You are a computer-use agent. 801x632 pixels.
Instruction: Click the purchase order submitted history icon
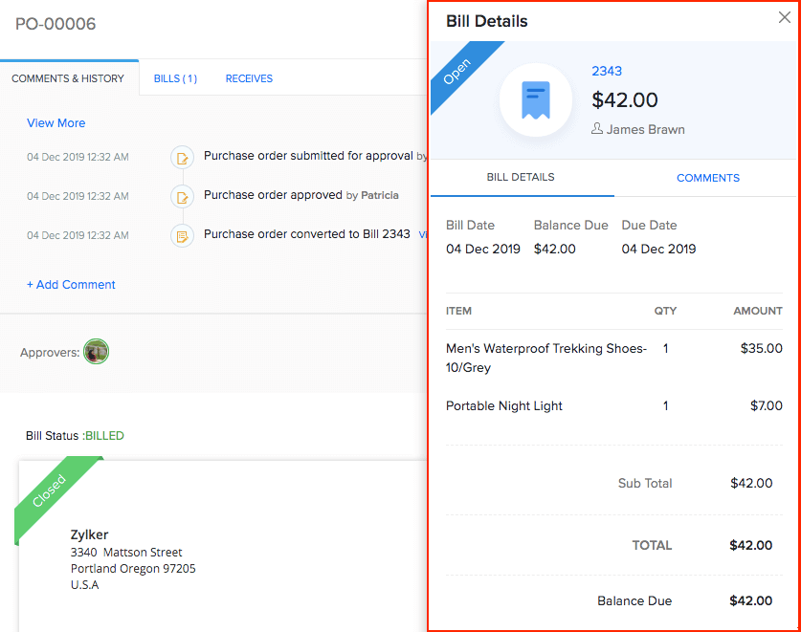pyautogui.click(x=182, y=157)
